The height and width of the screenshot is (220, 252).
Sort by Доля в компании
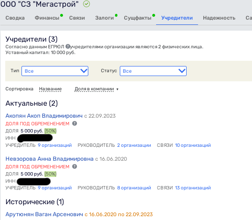[x=94, y=89]
